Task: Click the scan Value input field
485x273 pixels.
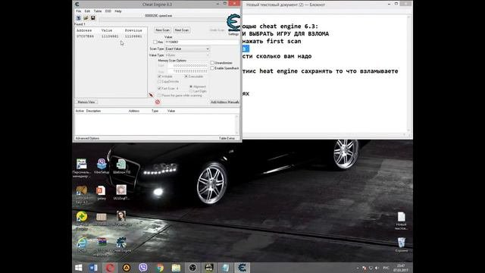Action: coord(201,42)
